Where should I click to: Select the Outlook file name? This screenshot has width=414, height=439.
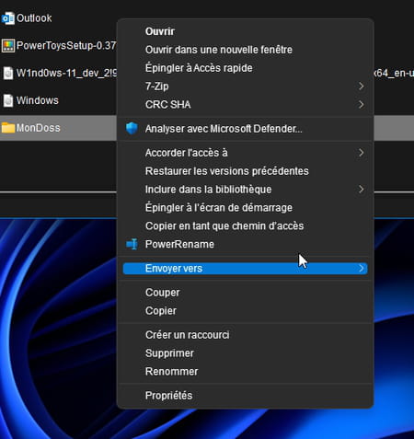click(34, 18)
